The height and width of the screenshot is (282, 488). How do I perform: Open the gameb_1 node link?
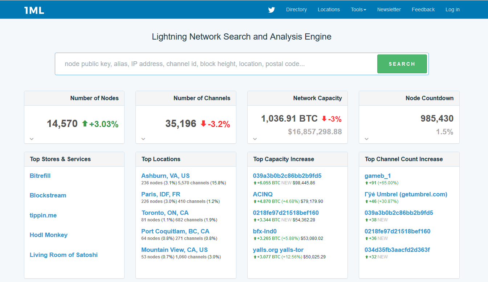[378, 176]
